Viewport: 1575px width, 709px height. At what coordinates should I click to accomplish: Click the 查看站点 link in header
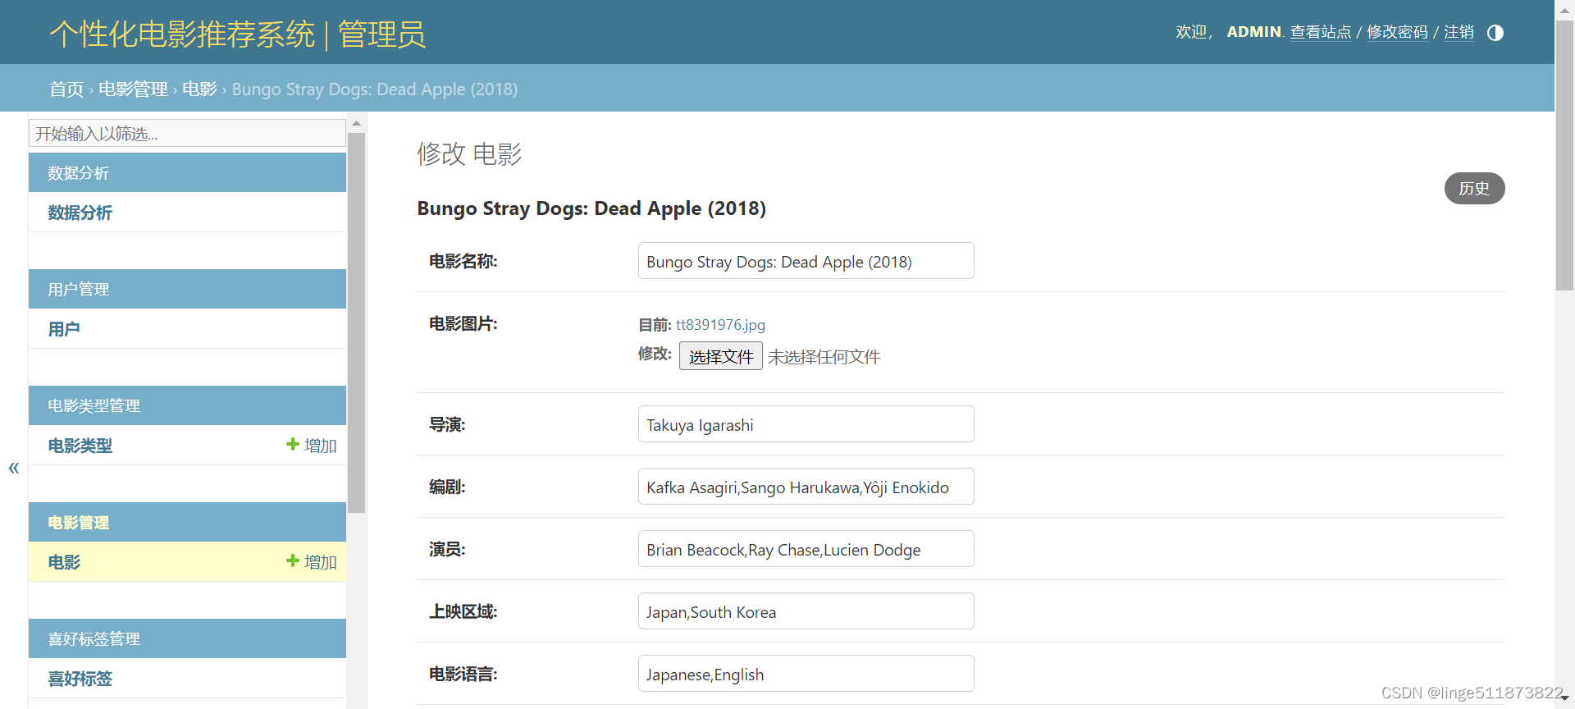1320,32
